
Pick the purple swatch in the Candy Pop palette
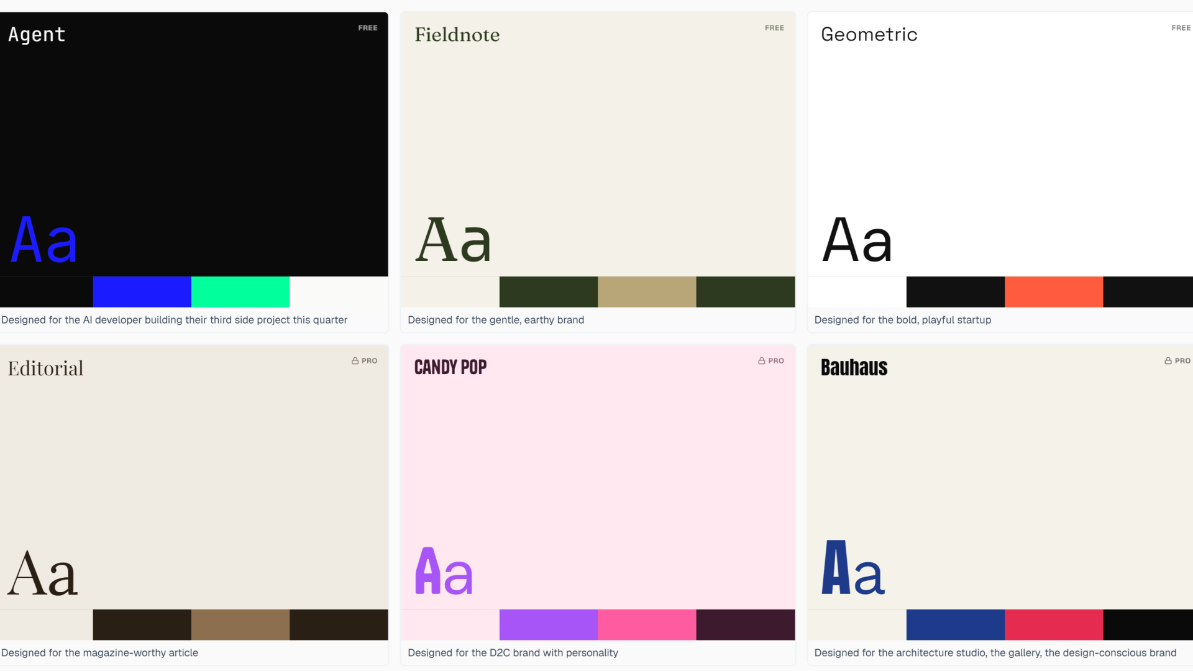pyautogui.click(x=549, y=625)
